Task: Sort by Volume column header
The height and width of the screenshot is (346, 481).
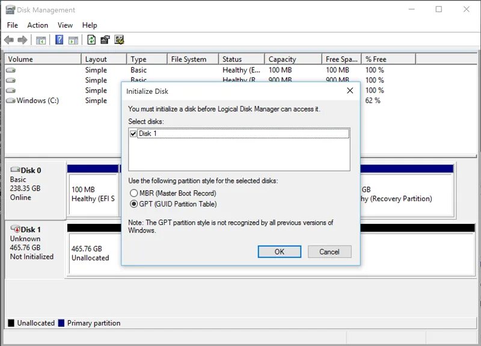Action: (43, 59)
